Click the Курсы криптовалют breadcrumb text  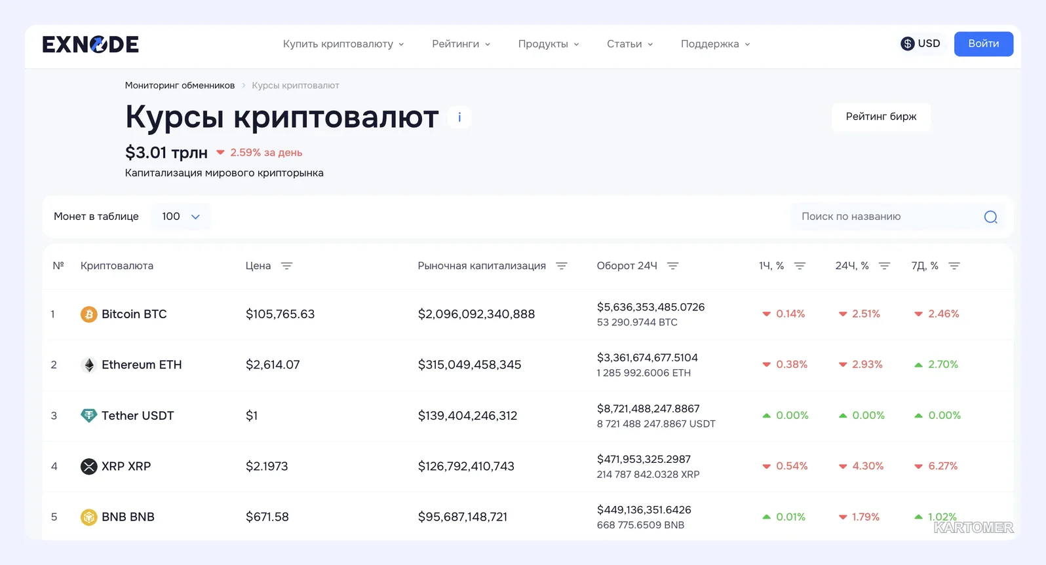pyautogui.click(x=296, y=86)
